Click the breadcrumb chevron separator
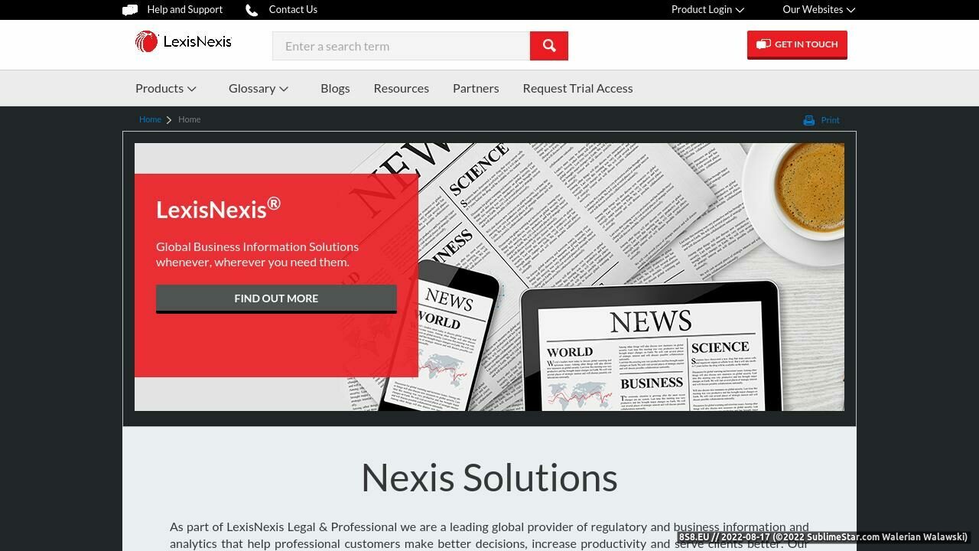Image resolution: width=979 pixels, height=551 pixels. point(169,120)
